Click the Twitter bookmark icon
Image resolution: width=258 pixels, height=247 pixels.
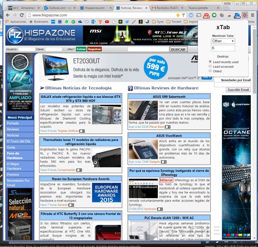[x=127, y=22]
